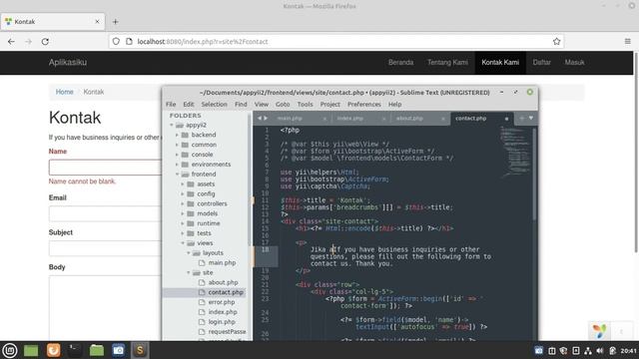Screen dimensions: 639x359
Task: Open error.php in the sidebar
Action: (222, 302)
